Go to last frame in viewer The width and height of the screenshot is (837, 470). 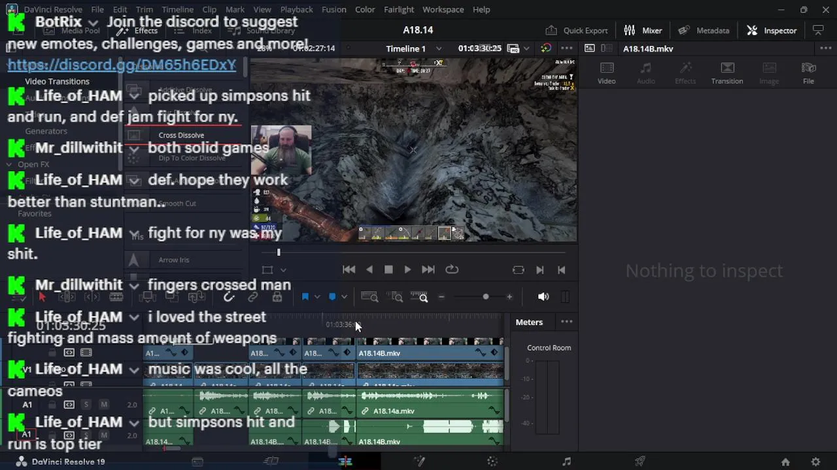coord(428,270)
